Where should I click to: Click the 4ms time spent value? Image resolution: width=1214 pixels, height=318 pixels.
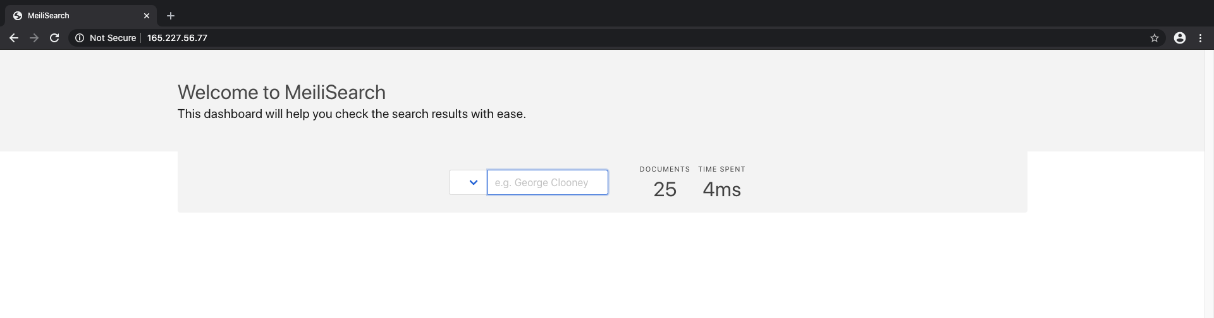pos(721,189)
